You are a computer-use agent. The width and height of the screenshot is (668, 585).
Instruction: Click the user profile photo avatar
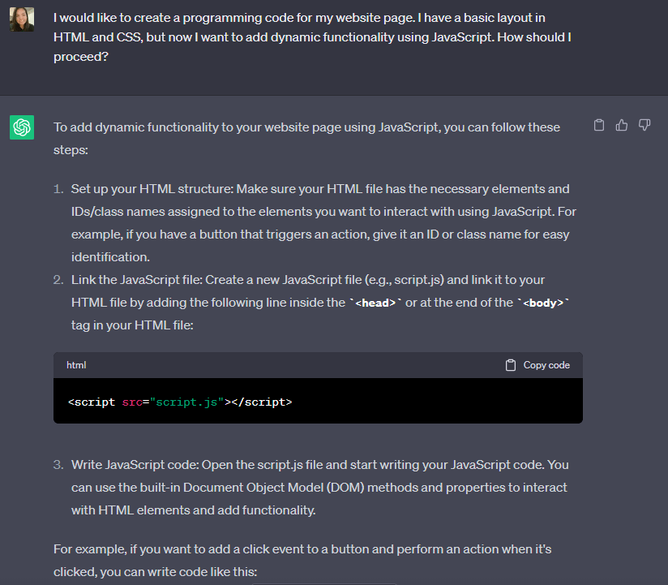point(22,19)
